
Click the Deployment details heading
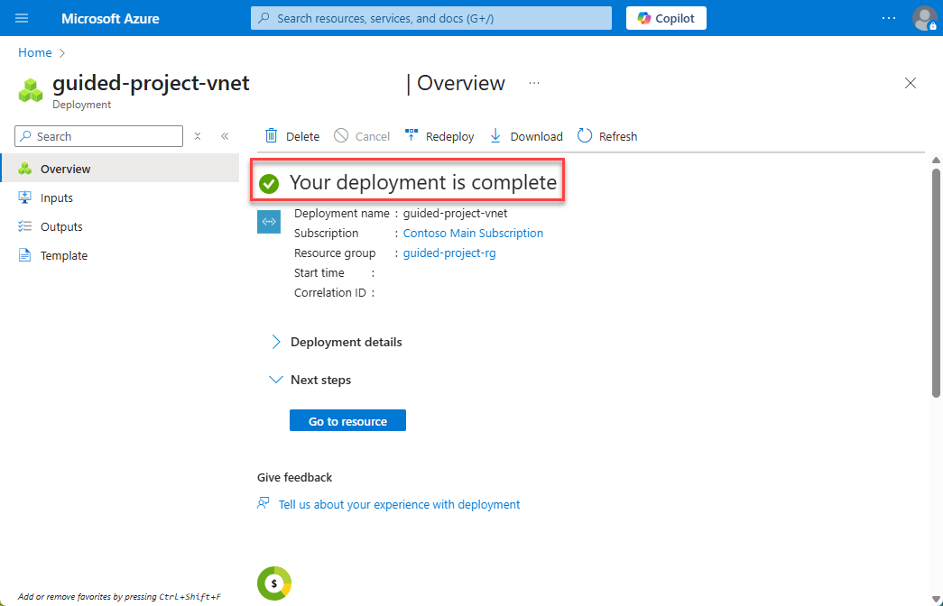(346, 342)
